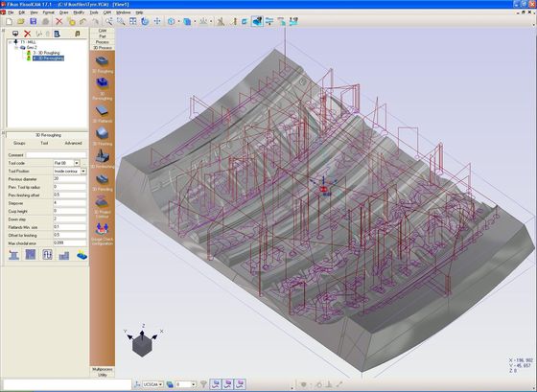Open the Tool Position dropdown
This screenshot has width=537, height=392.
83,171
